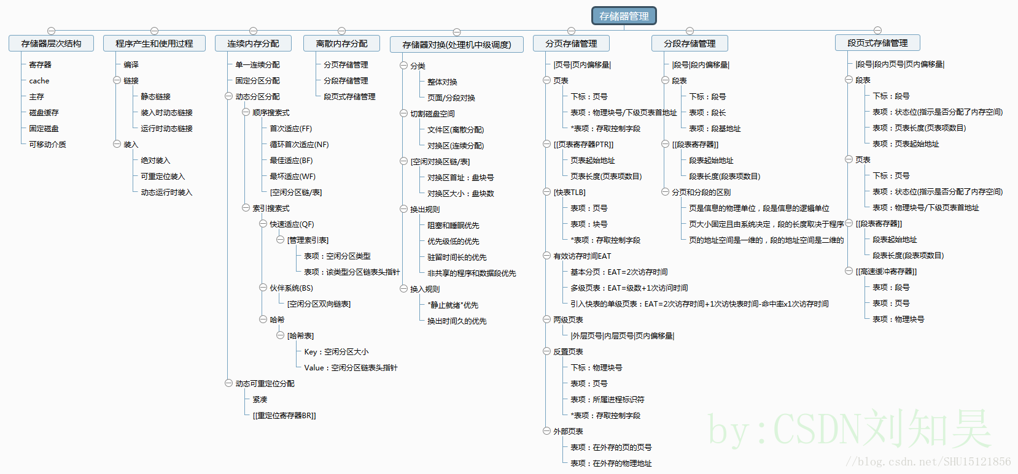The height and width of the screenshot is (474, 1018).
Task: Click the 循环首次适应(NF) node
Action: (x=299, y=144)
